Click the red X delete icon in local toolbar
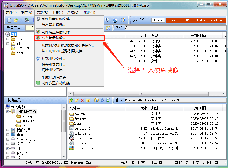228x168 pixels. pyautogui.click(x=83, y=100)
